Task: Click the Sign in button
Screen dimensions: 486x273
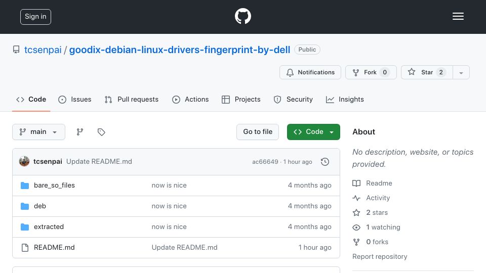Action: pyautogui.click(x=35, y=17)
